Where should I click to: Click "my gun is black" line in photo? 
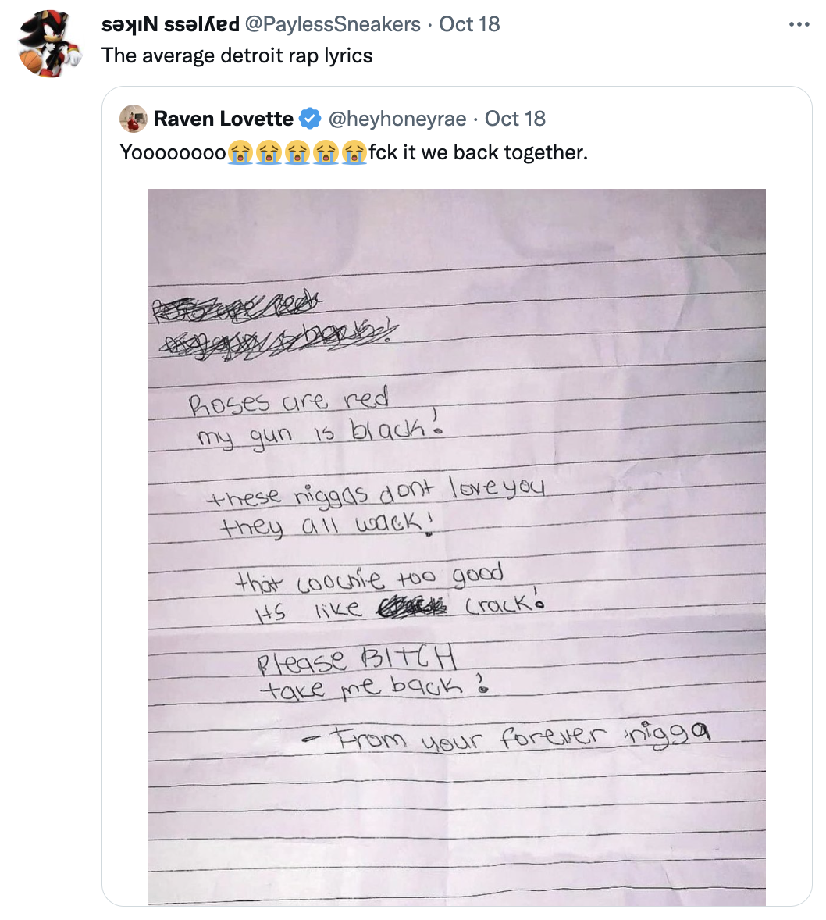pos(312,432)
